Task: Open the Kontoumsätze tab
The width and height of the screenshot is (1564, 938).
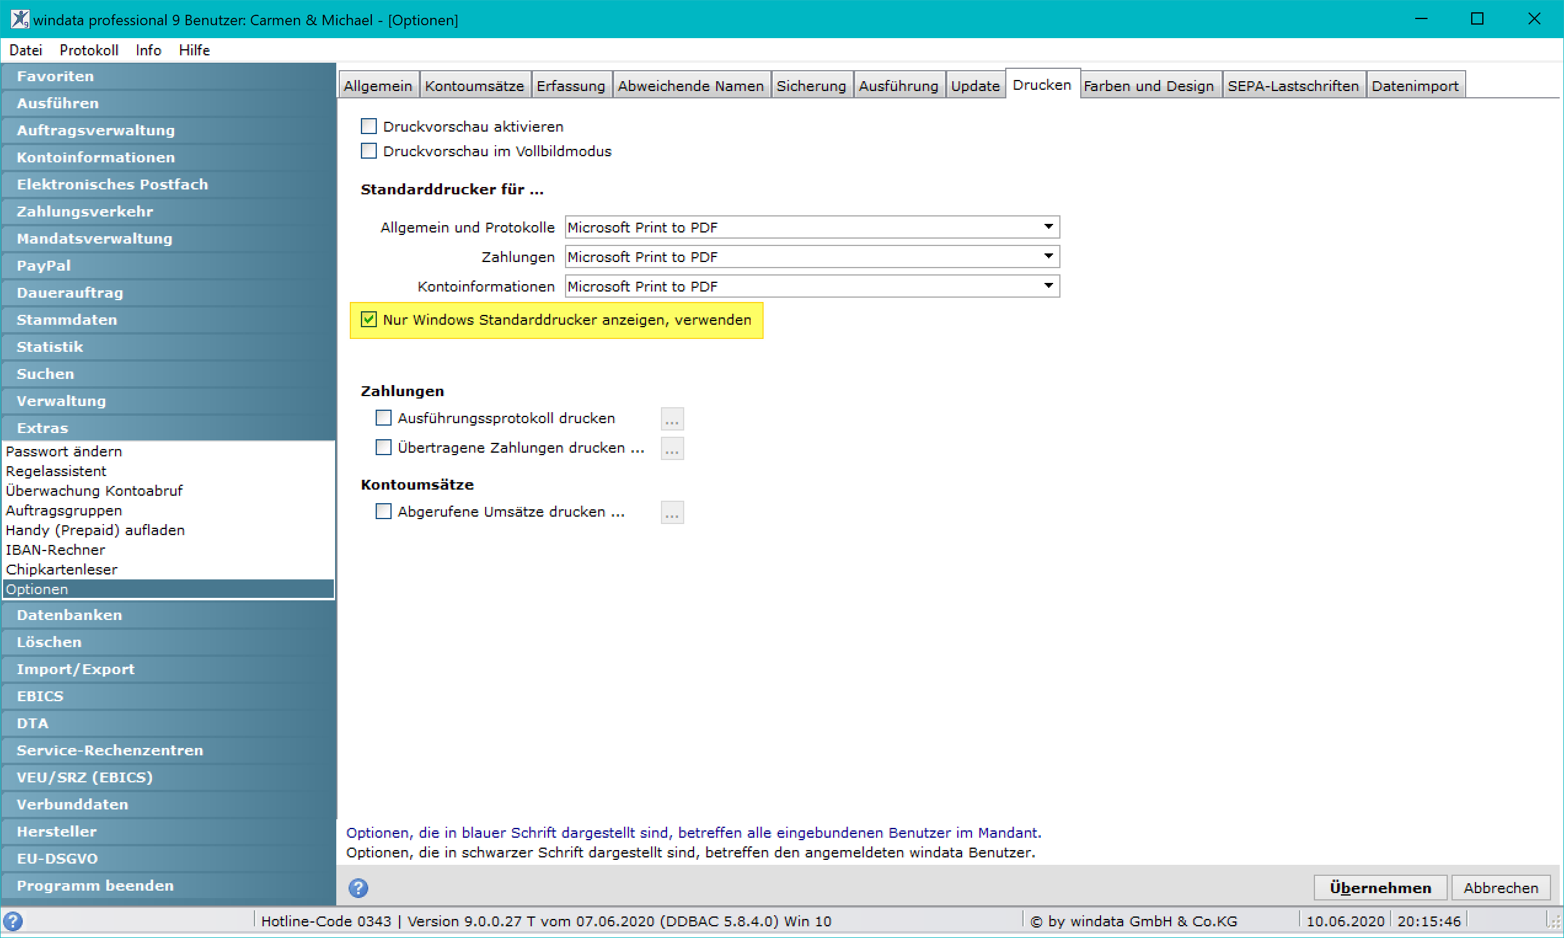Action: pos(475,86)
